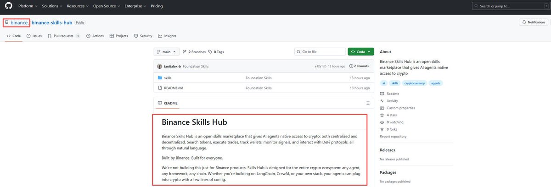This screenshot has height=187, width=551.
Task: Click the Report repository link
Action: tap(393, 137)
